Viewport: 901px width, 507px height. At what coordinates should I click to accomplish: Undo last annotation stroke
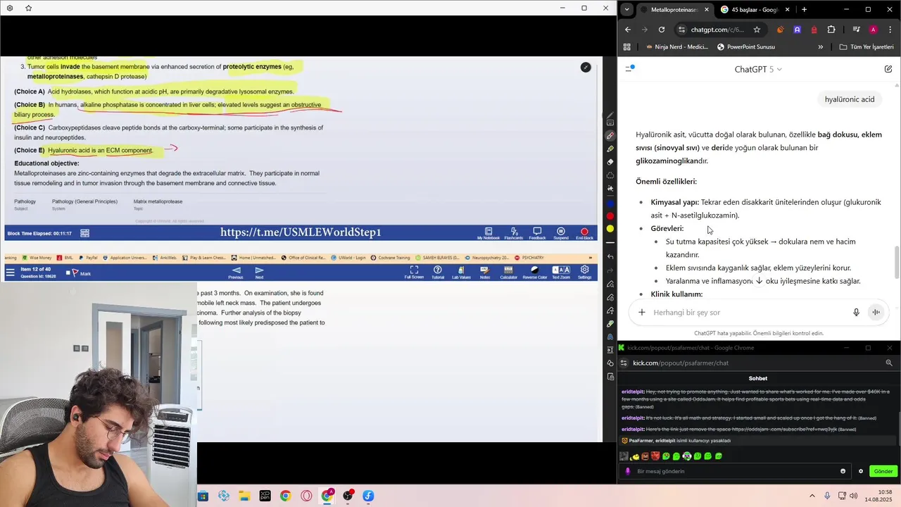coord(610,256)
